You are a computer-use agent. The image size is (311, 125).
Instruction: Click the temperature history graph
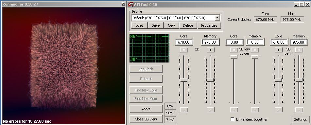(149, 48)
